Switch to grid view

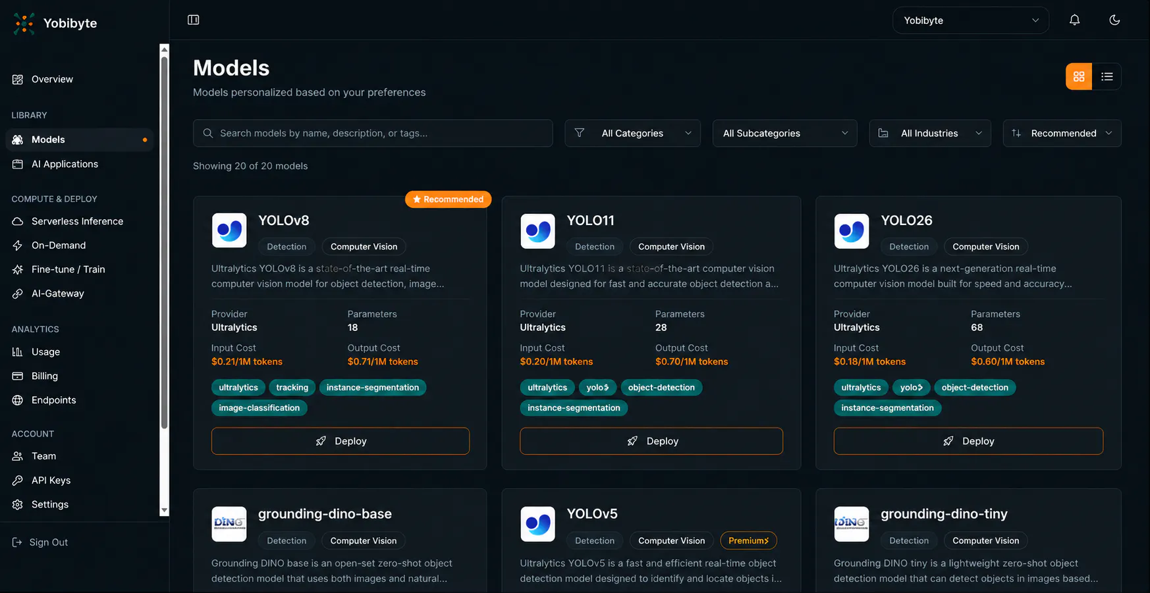[x=1079, y=76]
